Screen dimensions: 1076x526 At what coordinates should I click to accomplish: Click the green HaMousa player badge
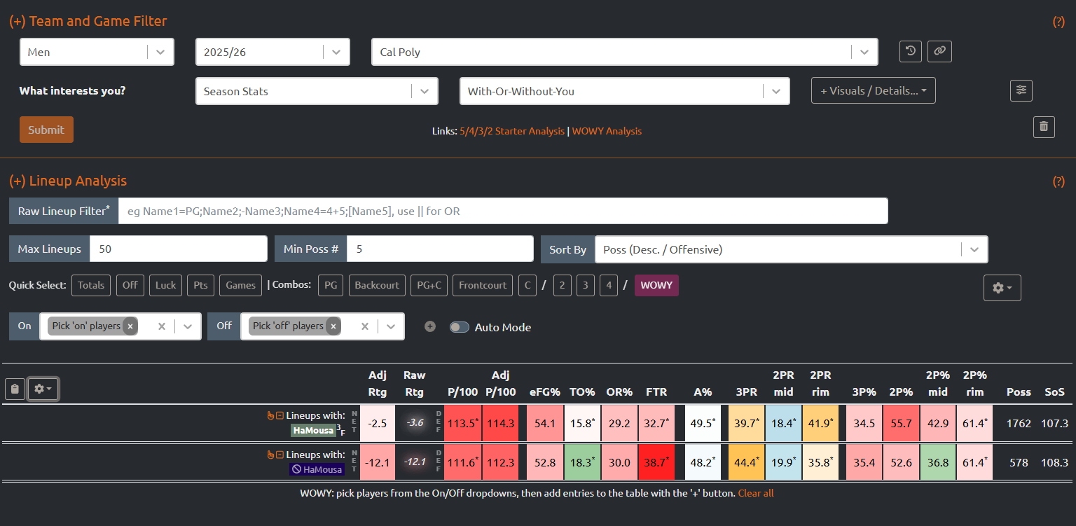pos(313,430)
